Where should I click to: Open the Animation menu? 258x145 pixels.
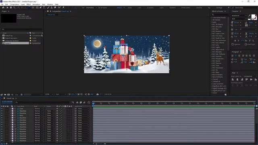[36, 4]
